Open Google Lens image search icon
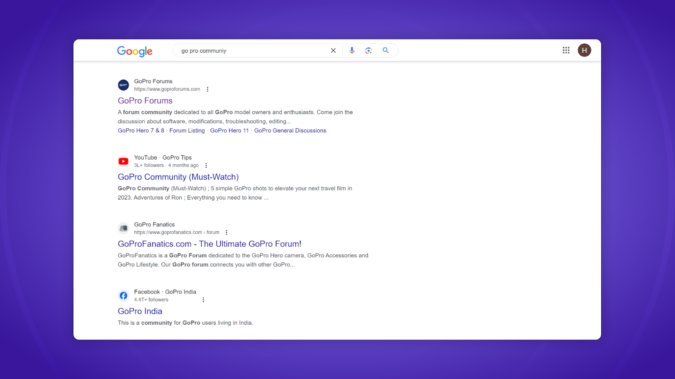 [x=369, y=51]
